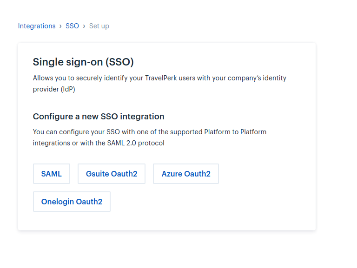Click the words company's identity in description

click(x=257, y=78)
